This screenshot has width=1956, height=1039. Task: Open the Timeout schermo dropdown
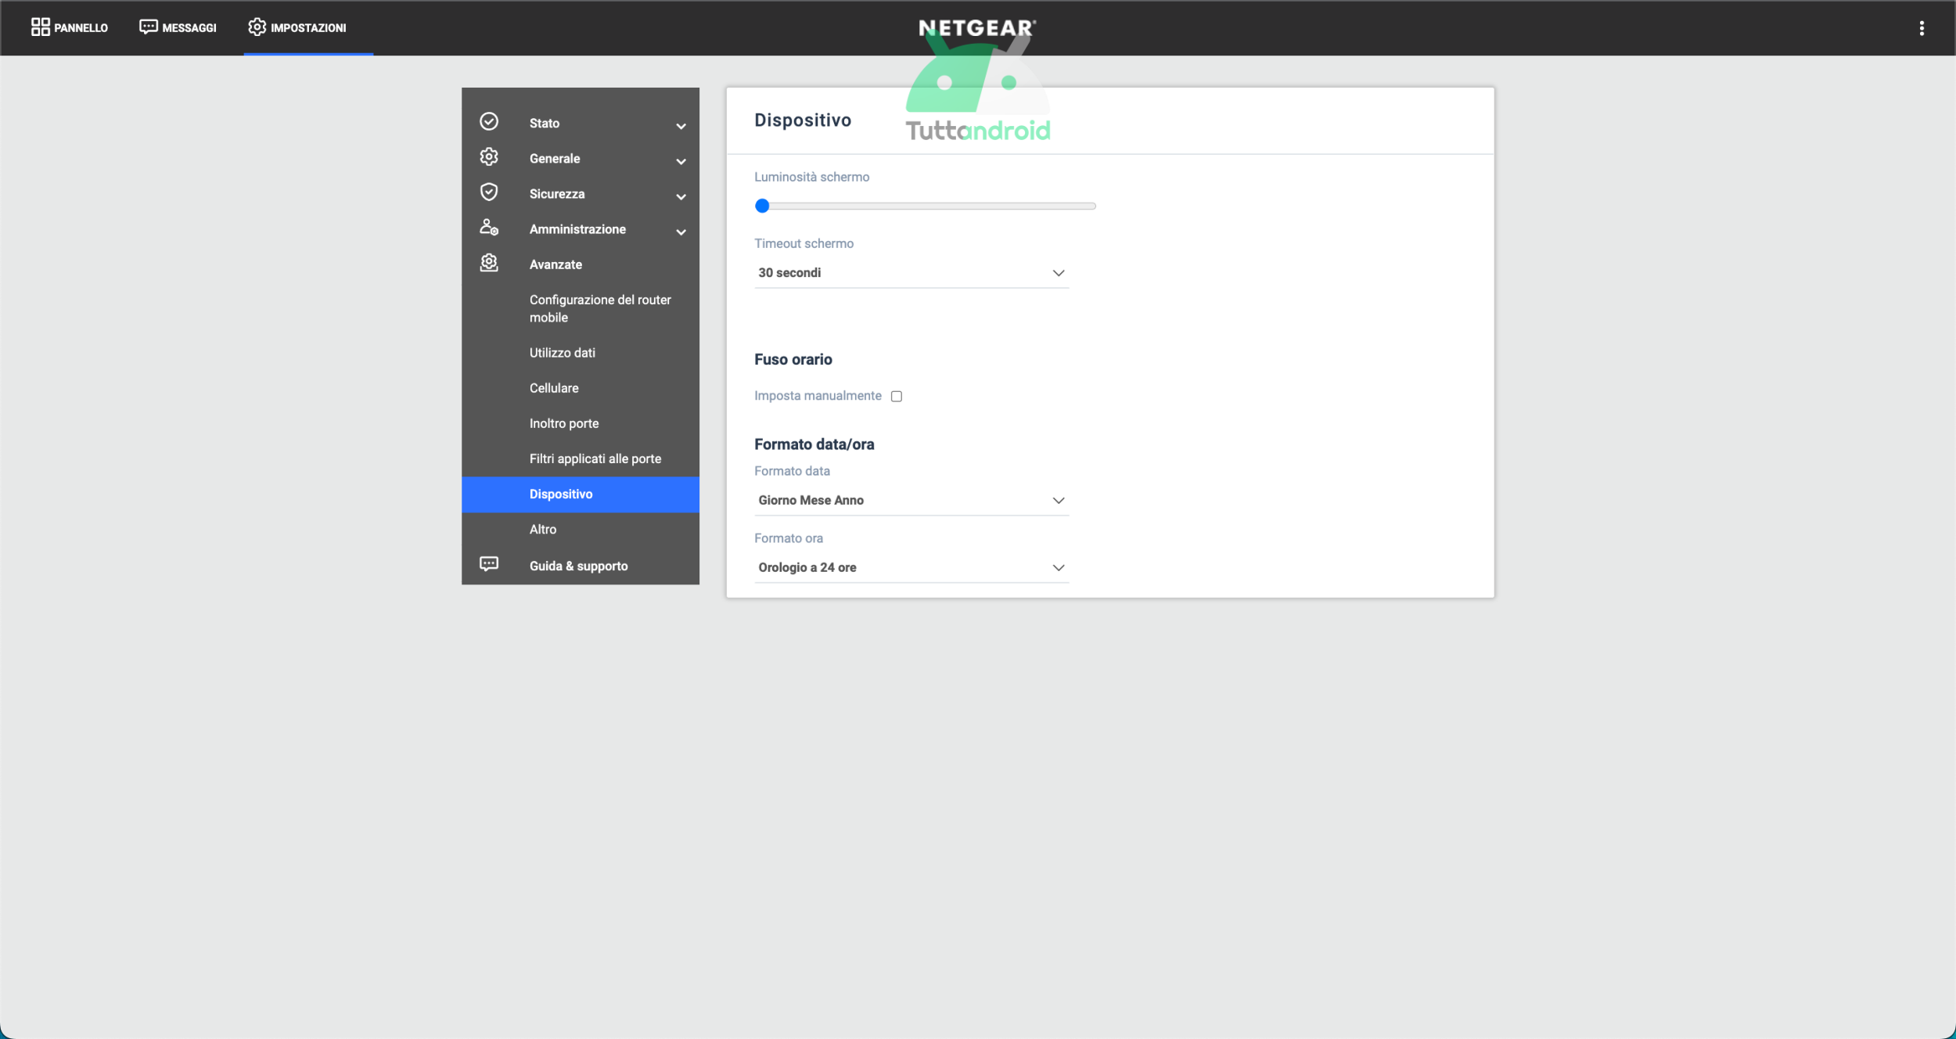pos(911,273)
